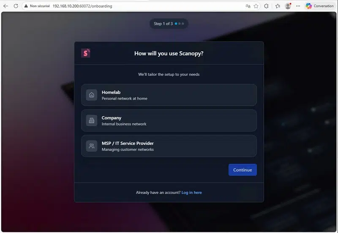The height and width of the screenshot is (233, 338).
Task: Click the Homelab house icon
Action: coord(92,95)
